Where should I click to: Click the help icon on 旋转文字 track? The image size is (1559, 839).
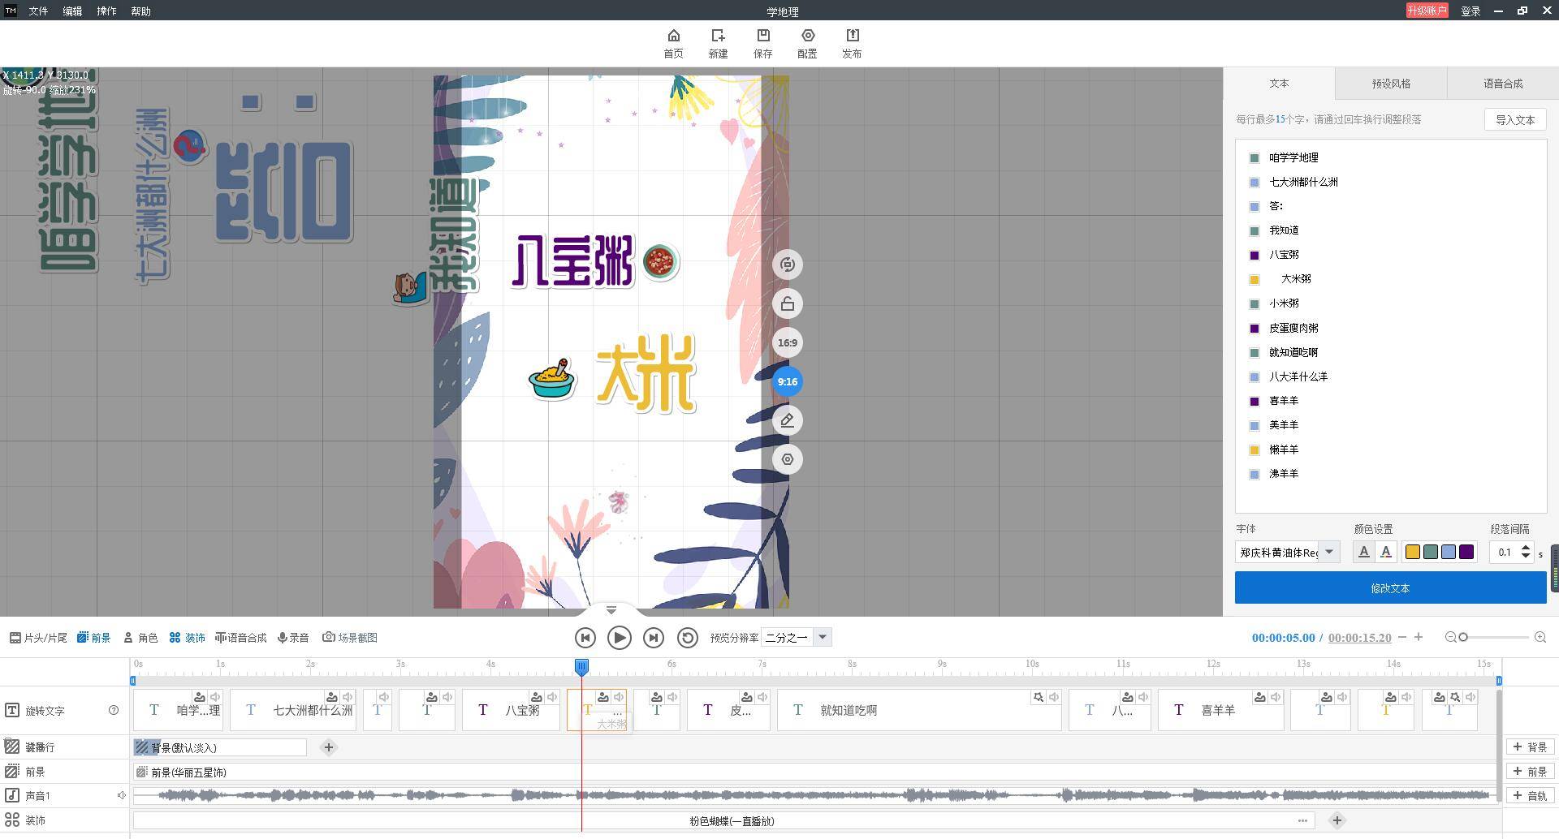[114, 710]
